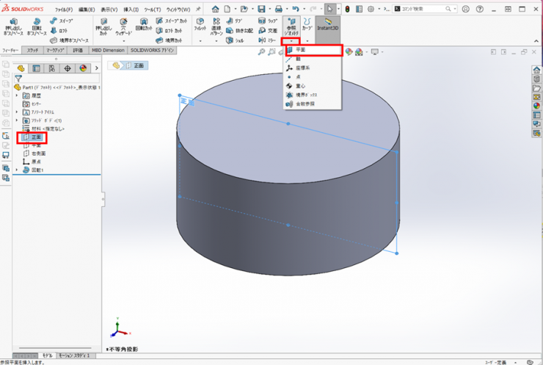Expand the 履歴 history tree node
This screenshot has width=543, height=365.
point(17,95)
